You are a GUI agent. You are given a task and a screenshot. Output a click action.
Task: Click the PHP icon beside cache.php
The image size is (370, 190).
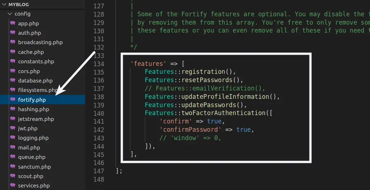(13, 52)
